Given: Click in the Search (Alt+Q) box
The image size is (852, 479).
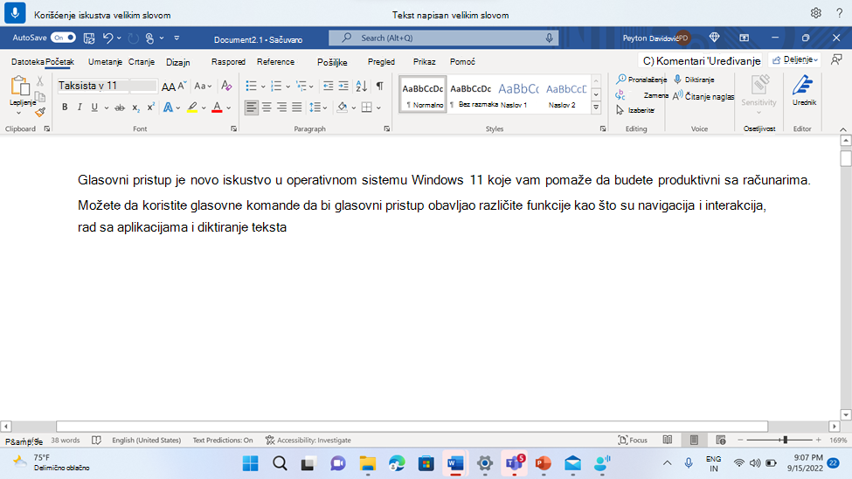Looking at the screenshot, I should 443,38.
